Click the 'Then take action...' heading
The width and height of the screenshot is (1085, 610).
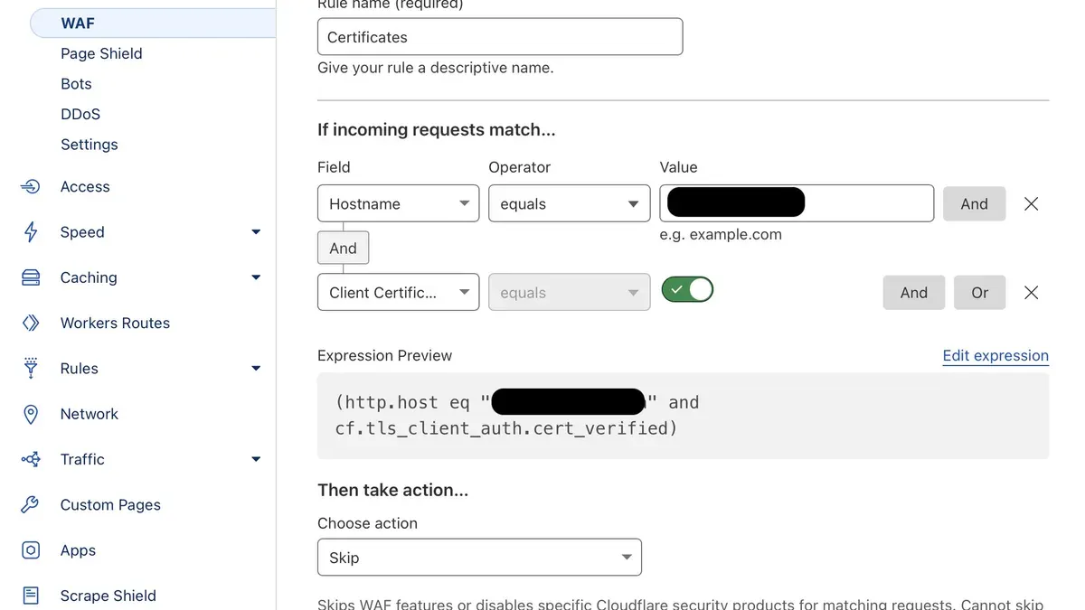point(392,491)
